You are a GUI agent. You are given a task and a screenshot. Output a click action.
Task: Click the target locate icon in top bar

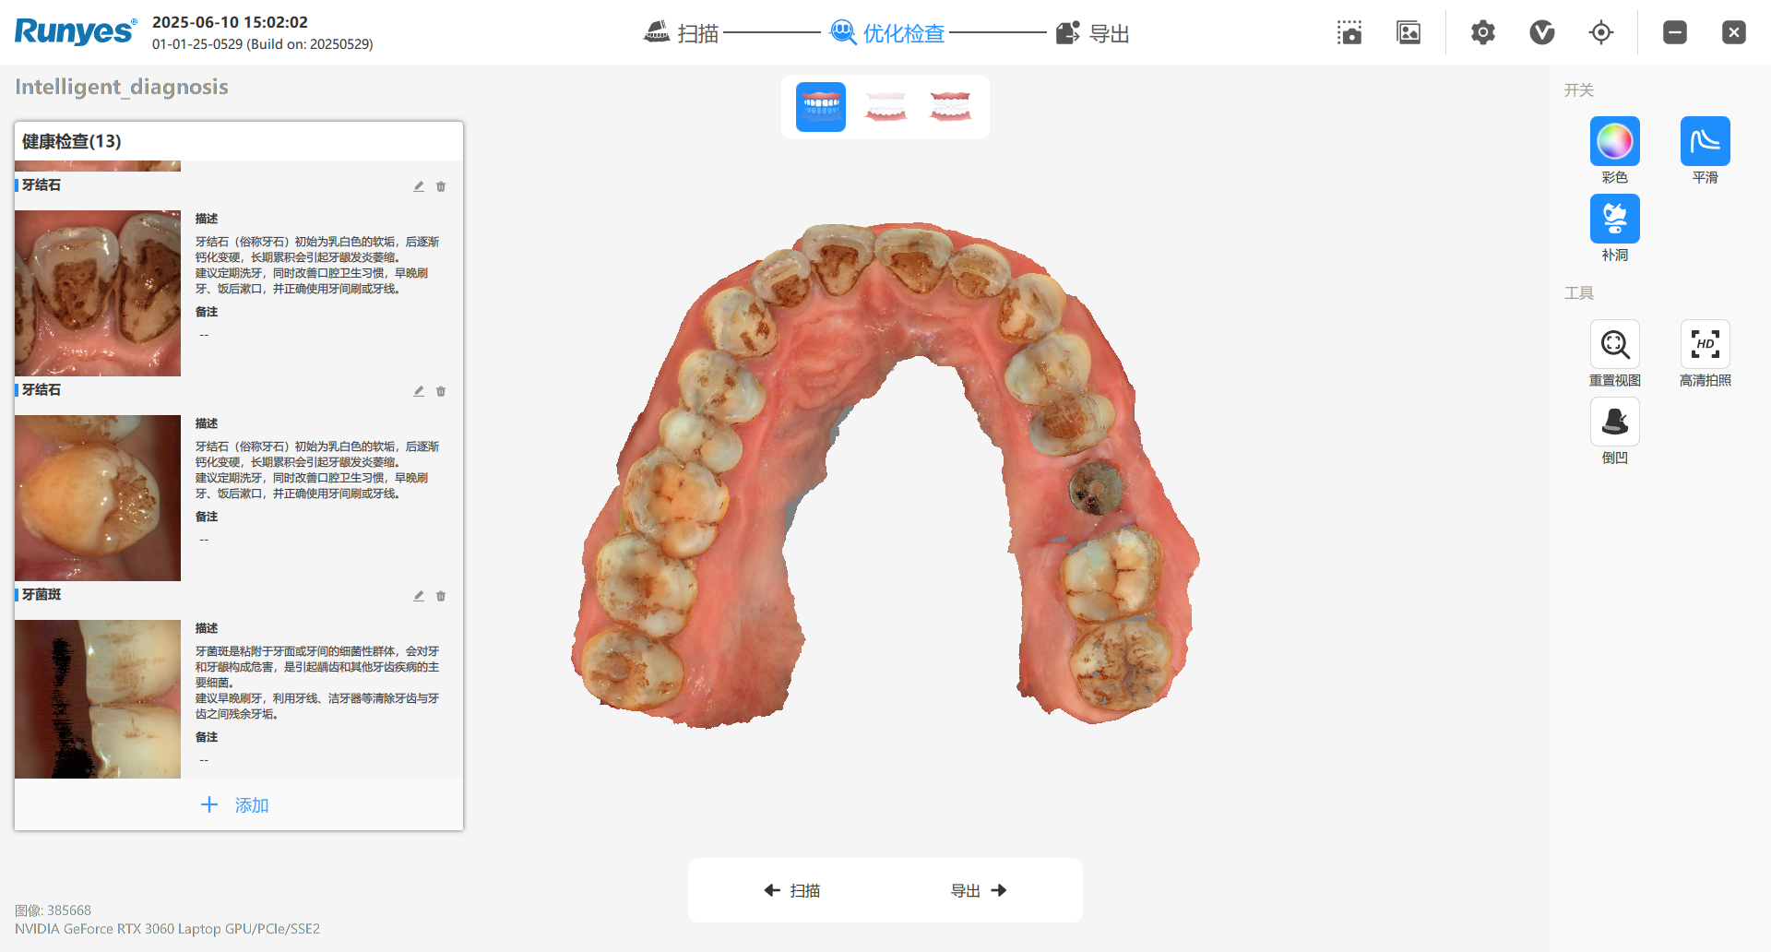pos(1601,33)
